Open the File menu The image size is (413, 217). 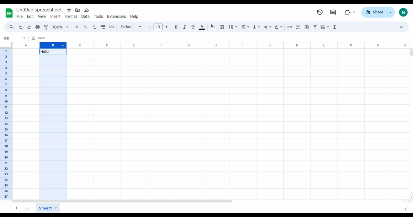[20, 16]
